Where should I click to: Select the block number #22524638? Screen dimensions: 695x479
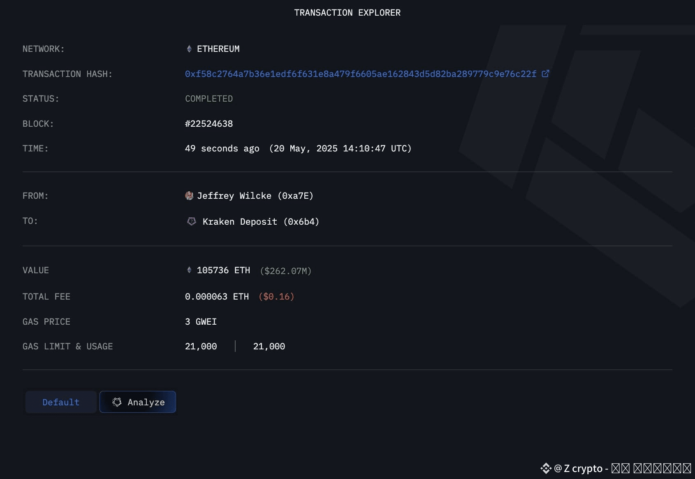pyautogui.click(x=209, y=123)
